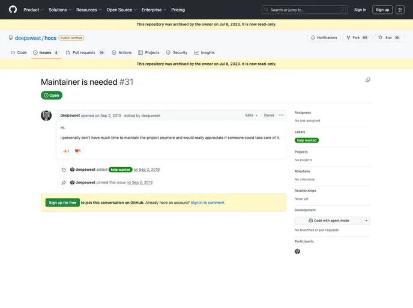
Task: Click the help wanted label in sidebar
Action: (307, 140)
